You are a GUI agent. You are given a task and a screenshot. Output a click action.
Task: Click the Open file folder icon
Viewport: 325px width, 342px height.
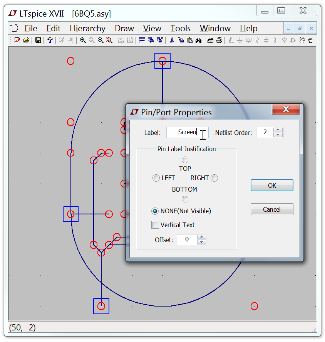[26, 40]
